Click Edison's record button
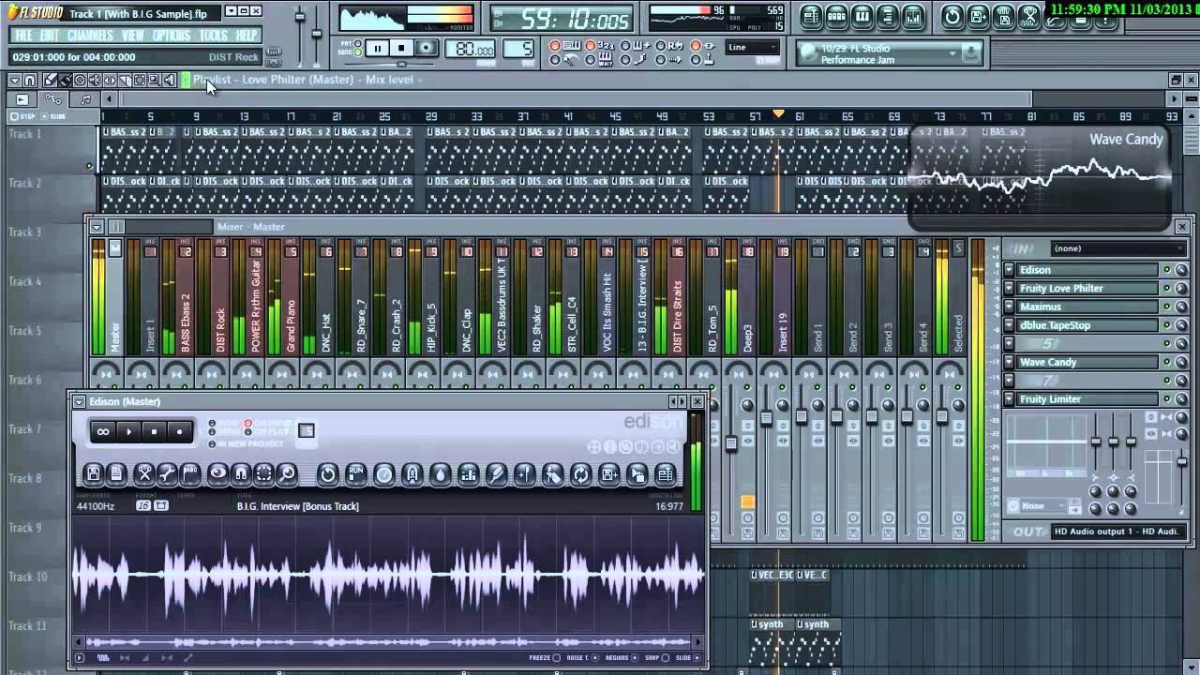Screen dimensions: 1200x675 pyautogui.click(x=179, y=431)
